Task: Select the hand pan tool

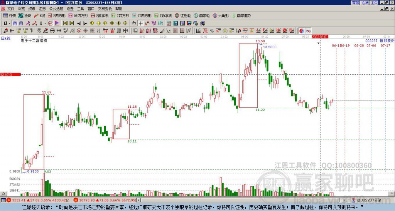Action: point(134,23)
